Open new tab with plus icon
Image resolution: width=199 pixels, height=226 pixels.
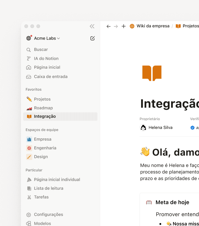click(x=124, y=26)
